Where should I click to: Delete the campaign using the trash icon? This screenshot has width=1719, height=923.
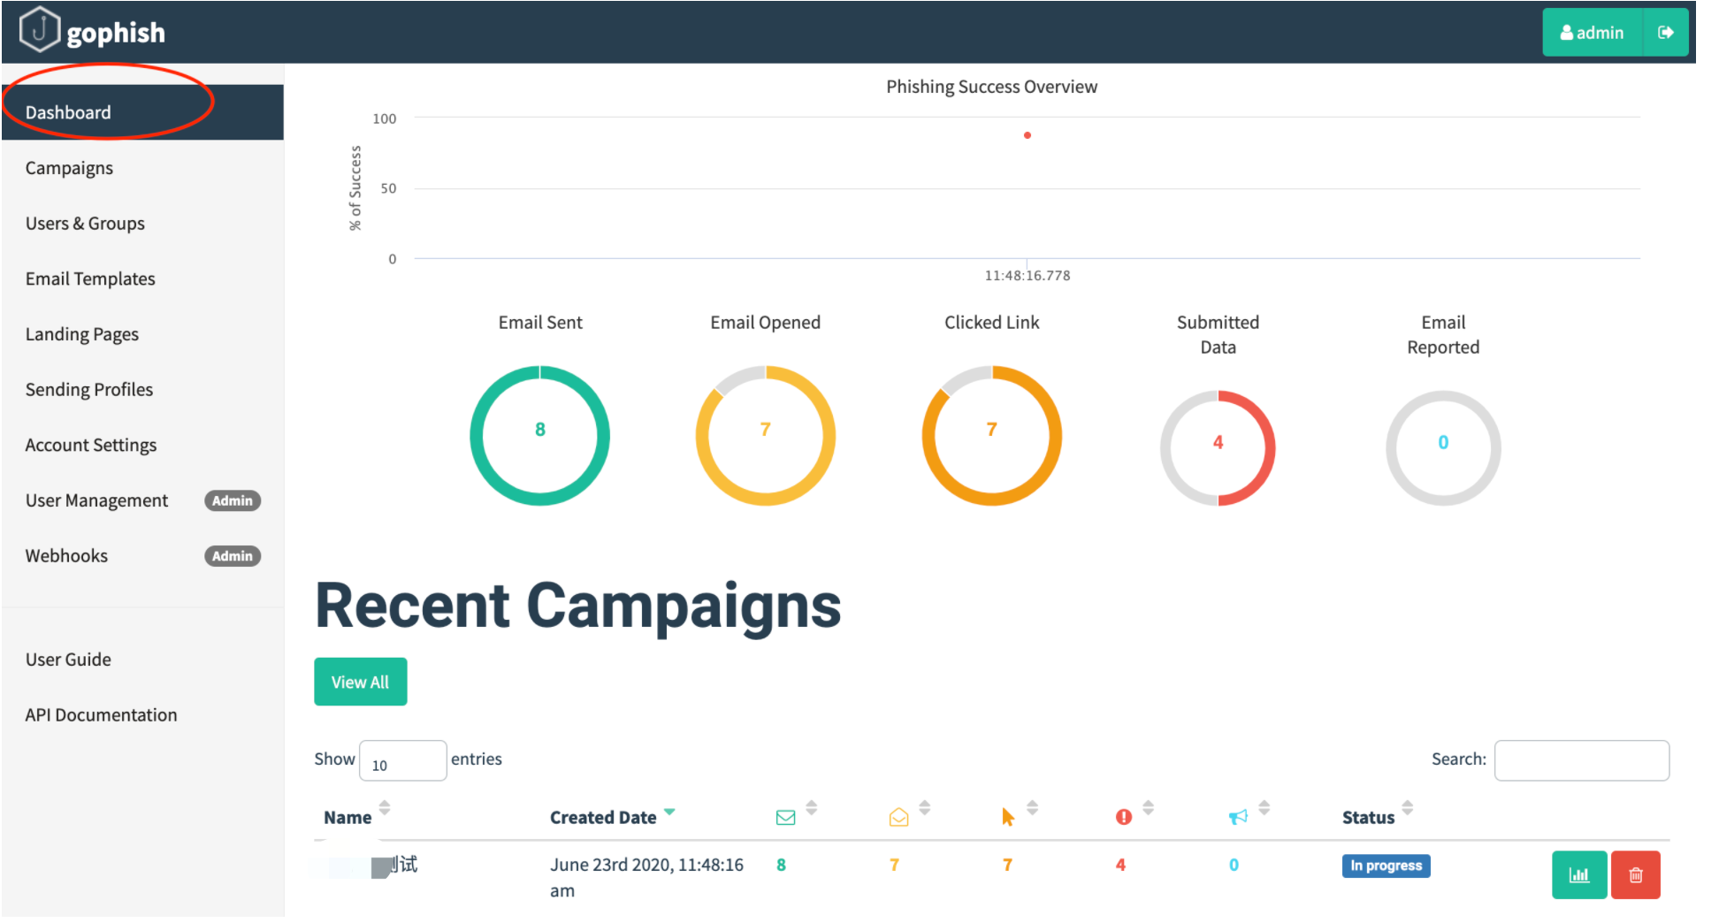point(1635,874)
